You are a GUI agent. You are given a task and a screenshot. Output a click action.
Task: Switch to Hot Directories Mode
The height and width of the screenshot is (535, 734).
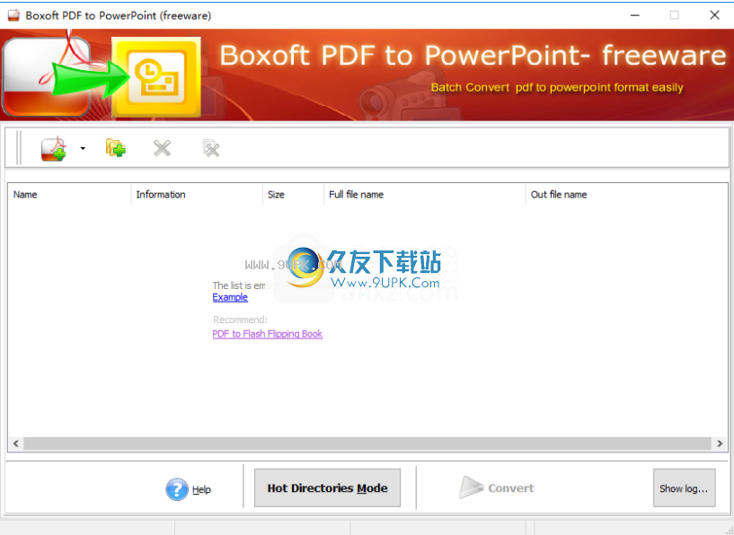click(x=327, y=487)
